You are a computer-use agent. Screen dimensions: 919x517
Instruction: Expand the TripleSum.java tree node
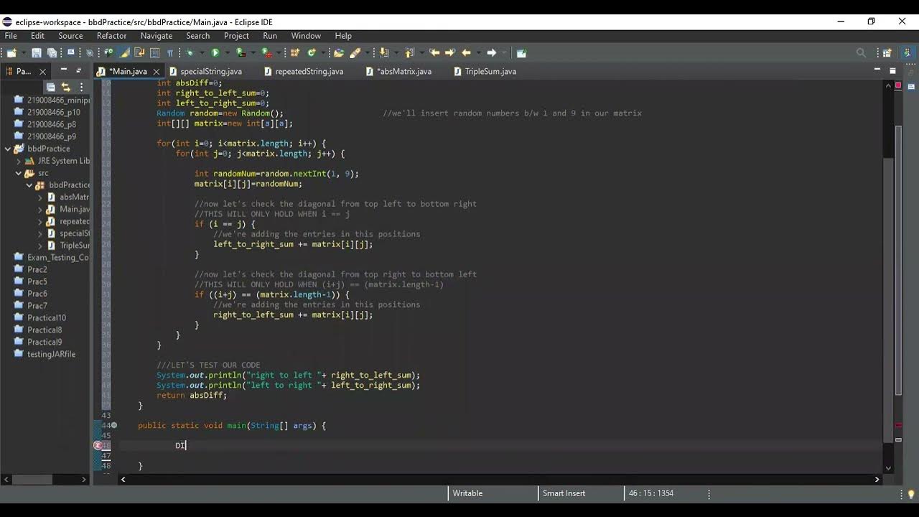(x=40, y=246)
